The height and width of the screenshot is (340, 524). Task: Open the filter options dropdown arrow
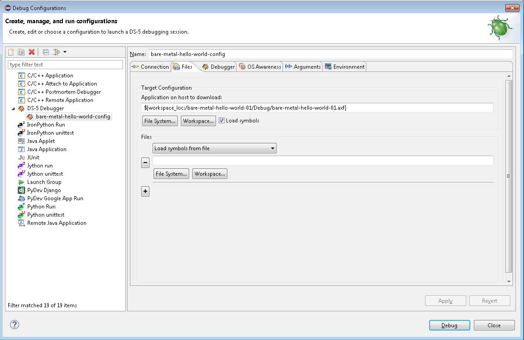(x=65, y=52)
